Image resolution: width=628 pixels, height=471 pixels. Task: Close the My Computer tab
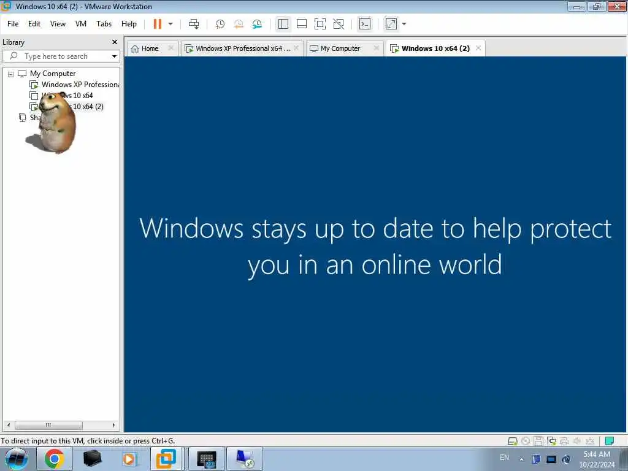tap(376, 48)
